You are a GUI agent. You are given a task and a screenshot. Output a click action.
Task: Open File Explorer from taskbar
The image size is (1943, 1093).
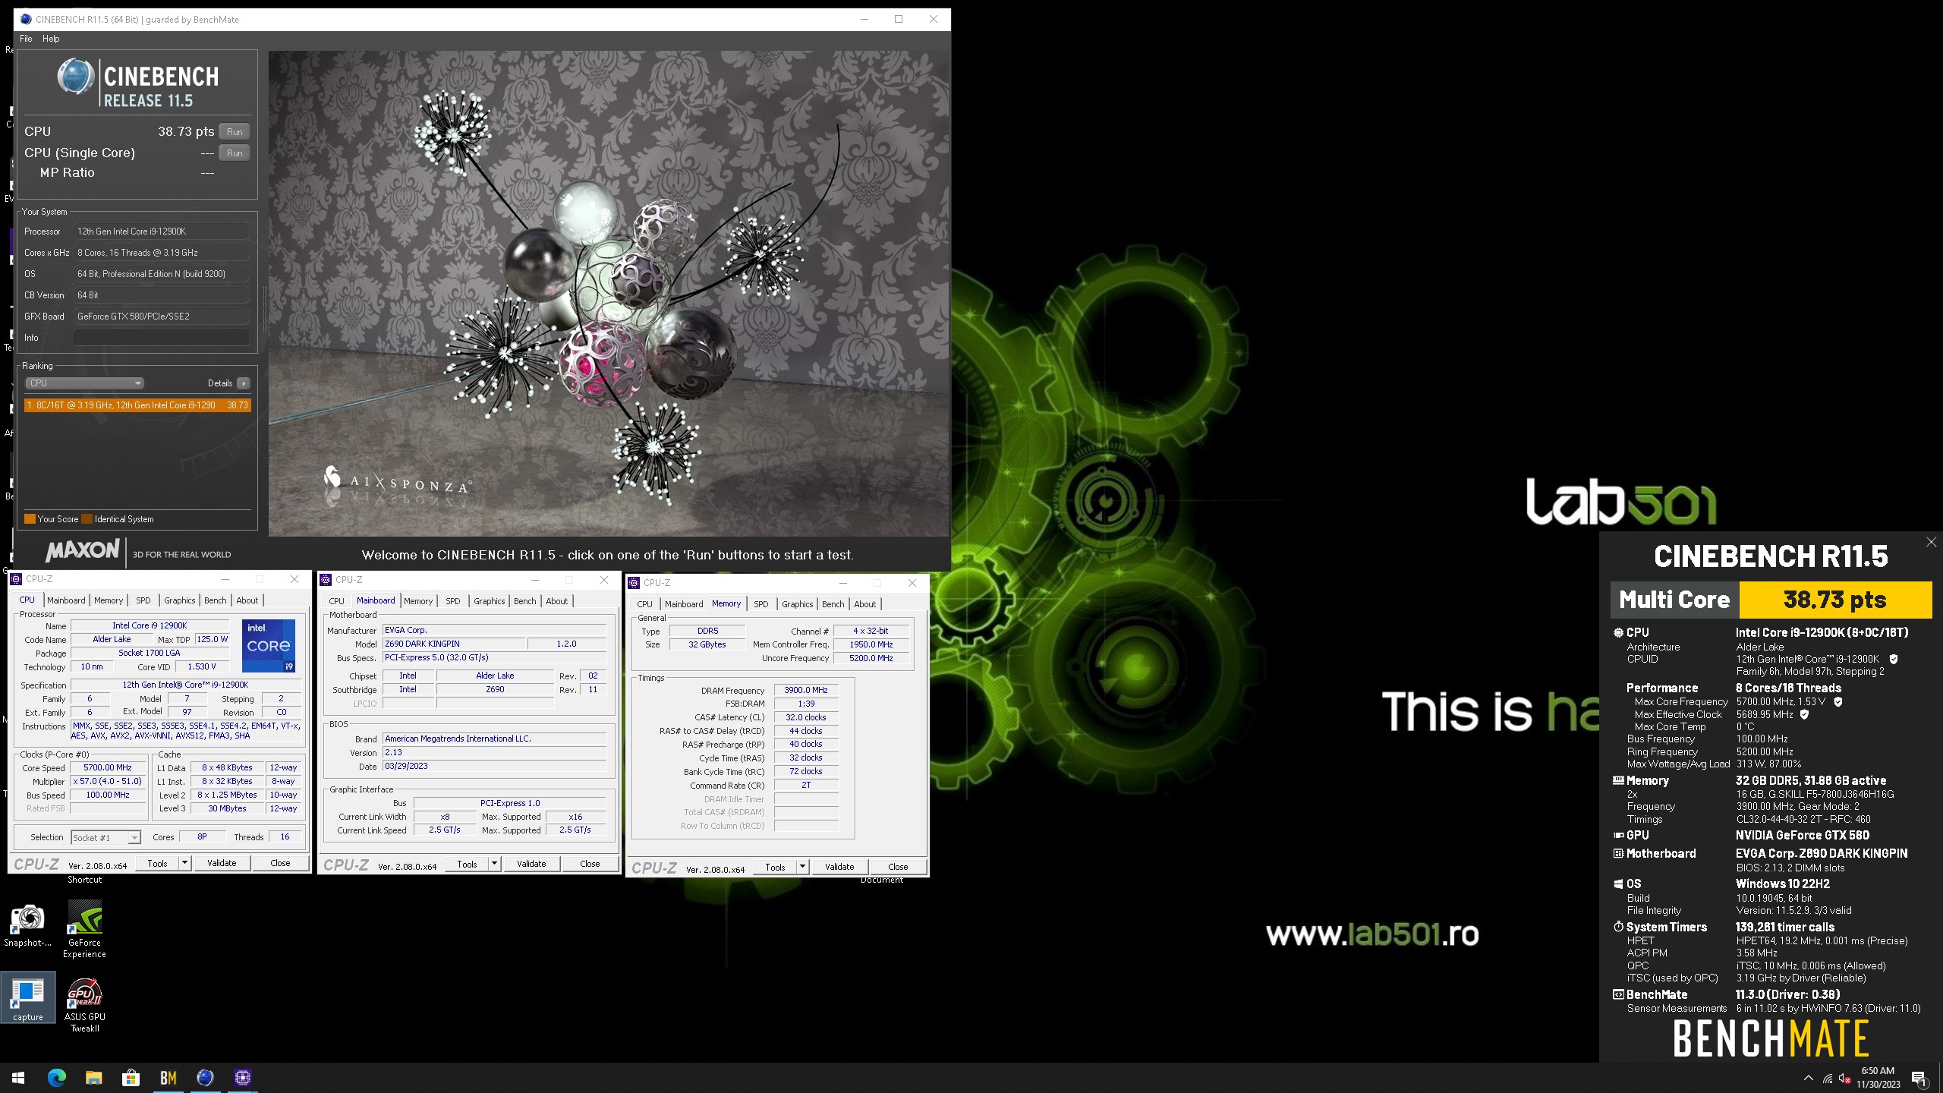click(93, 1077)
